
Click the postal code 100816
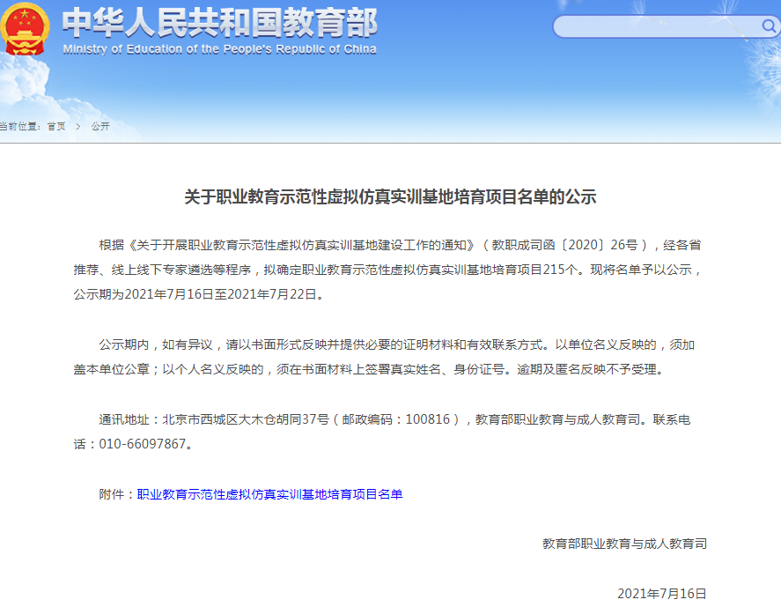tap(427, 419)
